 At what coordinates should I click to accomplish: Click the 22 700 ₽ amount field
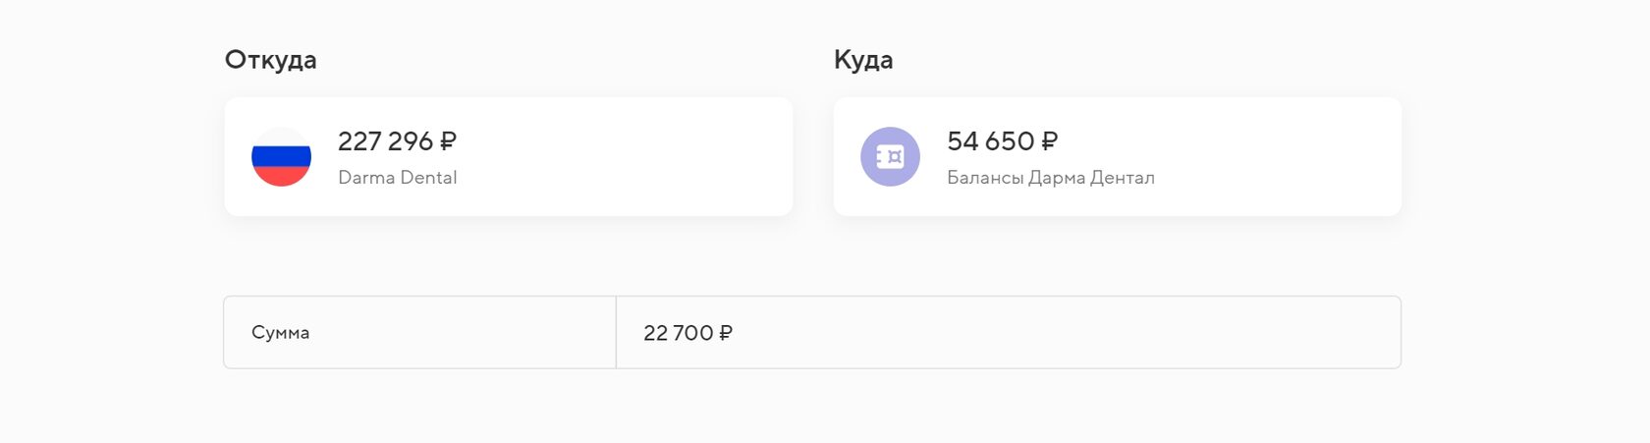coord(1008,332)
